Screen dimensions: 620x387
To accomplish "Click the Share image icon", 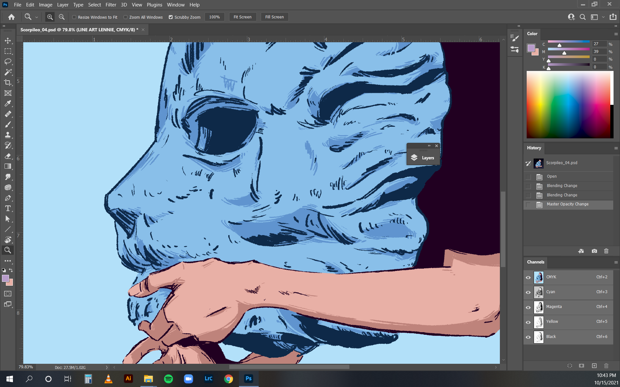I will tap(613, 17).
